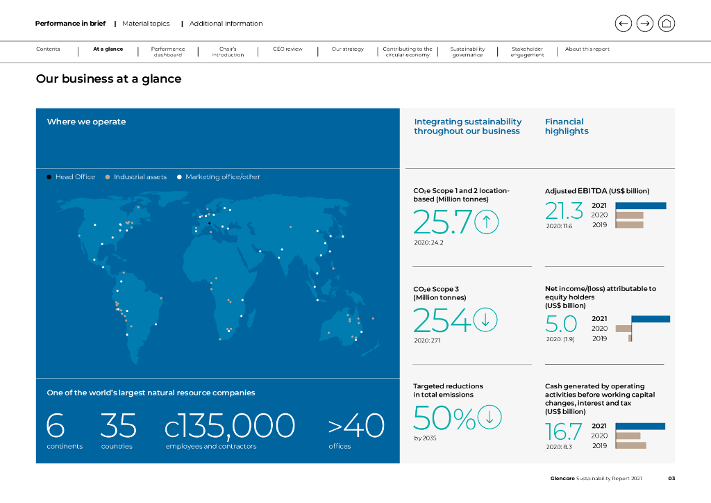
Task: Click the down arrow beside 254
Action: click(485, 320)
